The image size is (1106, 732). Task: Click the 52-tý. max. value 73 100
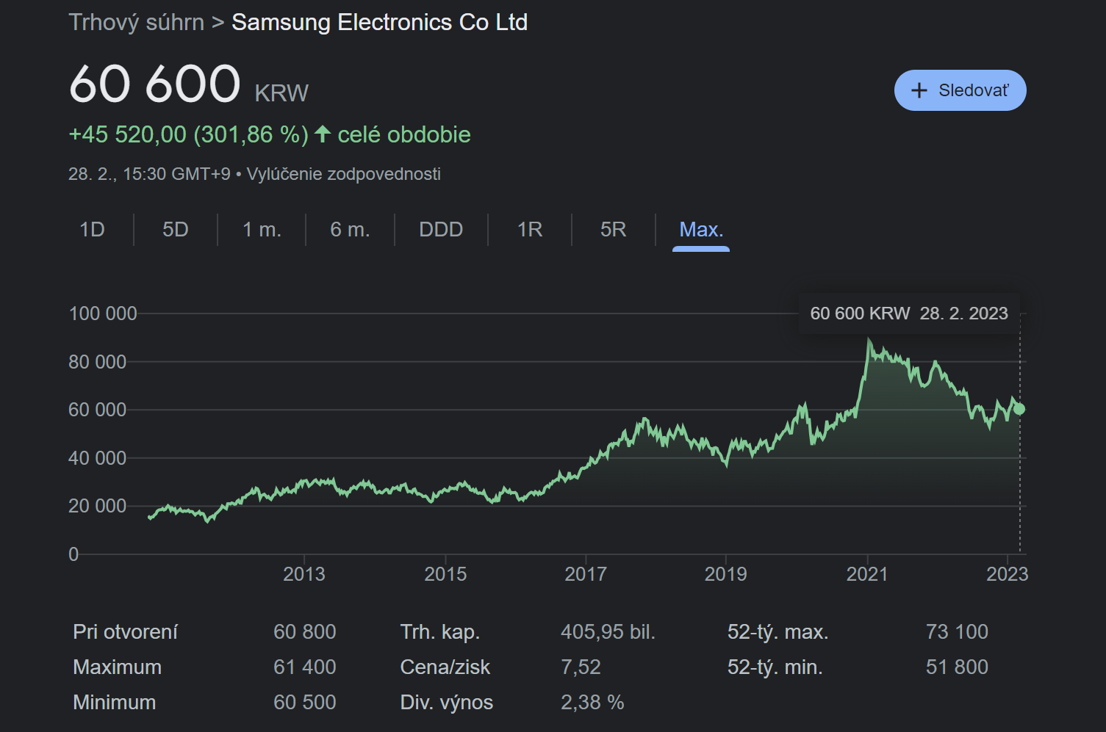point(956,631)
